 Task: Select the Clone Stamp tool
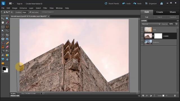3,47
